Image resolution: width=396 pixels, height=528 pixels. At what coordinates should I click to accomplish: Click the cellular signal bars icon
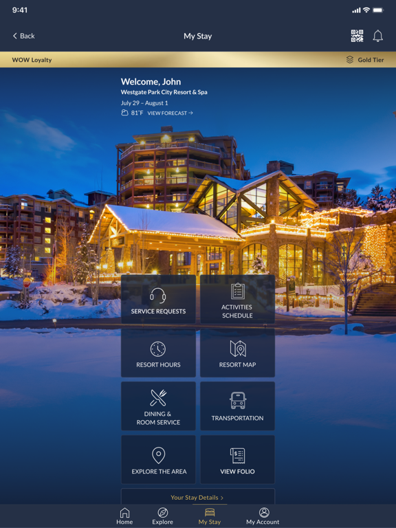[356, 10]
